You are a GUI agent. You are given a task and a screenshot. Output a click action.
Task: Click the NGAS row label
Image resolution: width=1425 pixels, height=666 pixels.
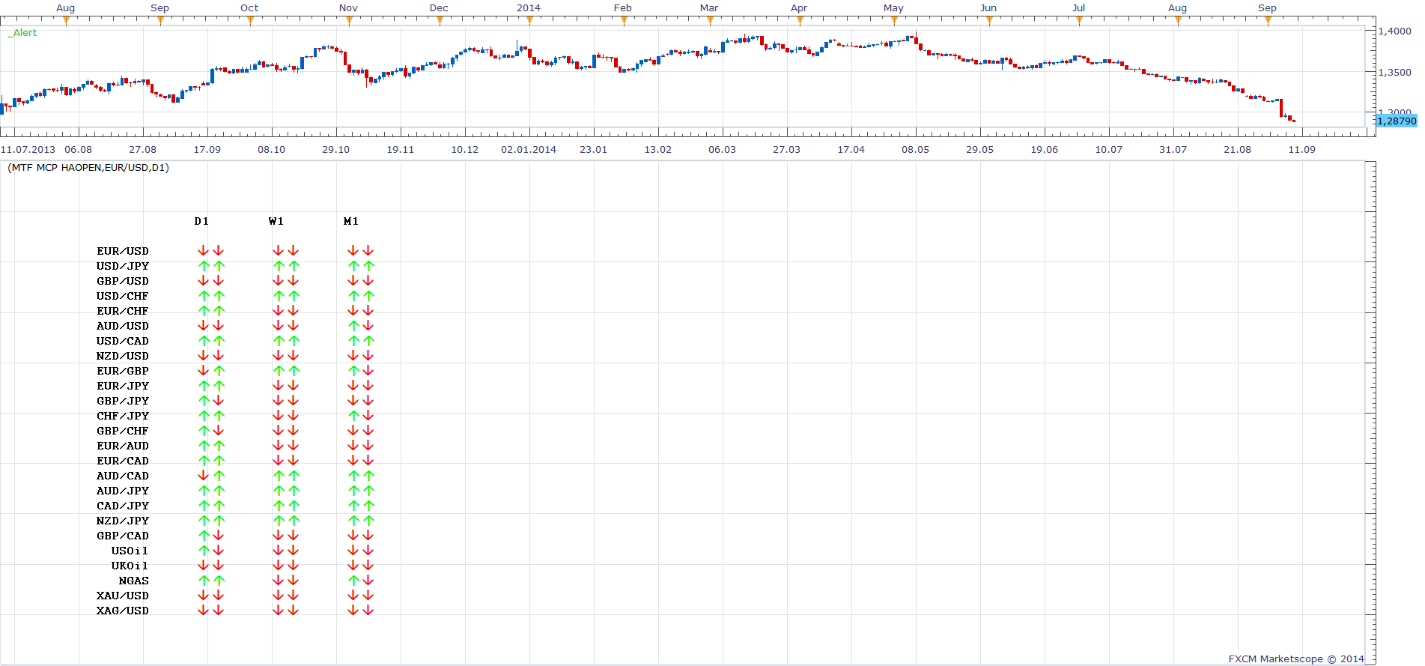point(134,581)
